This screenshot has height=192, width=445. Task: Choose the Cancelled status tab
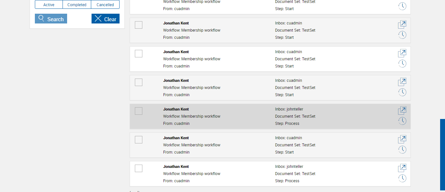(105, 5)
